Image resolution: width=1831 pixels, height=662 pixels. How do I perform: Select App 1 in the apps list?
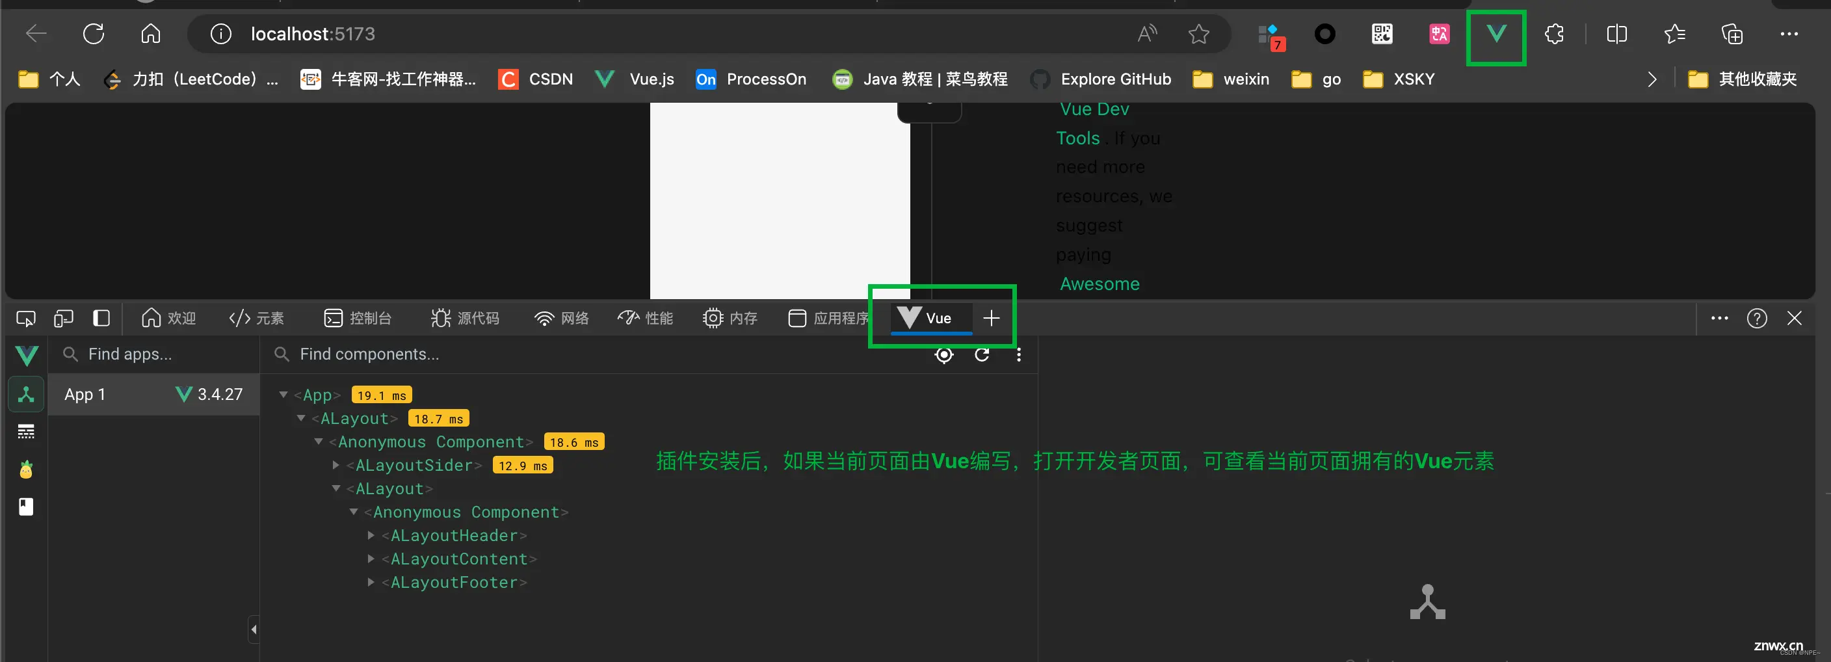pos(153,395)
